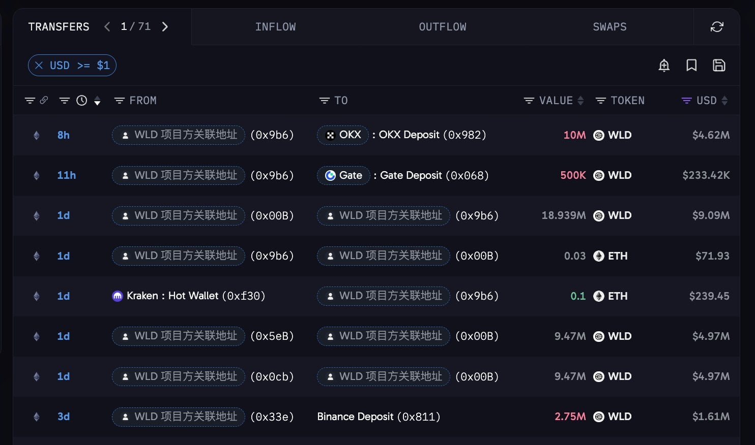The height and width of the screenshot is (445, 755).
Task: Go to the next transfers page
Action: [x=165, y=27]
